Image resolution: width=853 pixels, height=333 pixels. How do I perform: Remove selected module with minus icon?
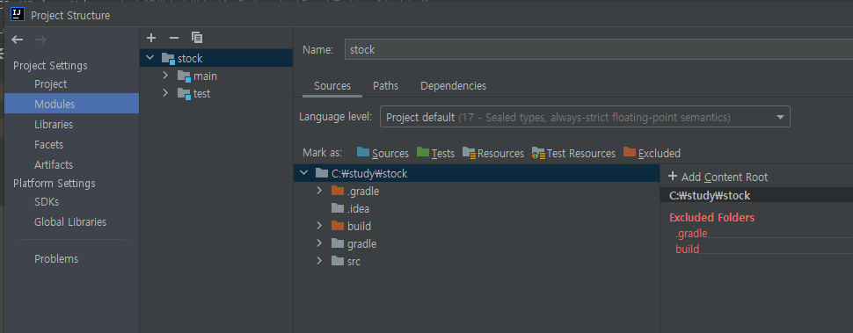coord(174,38)
